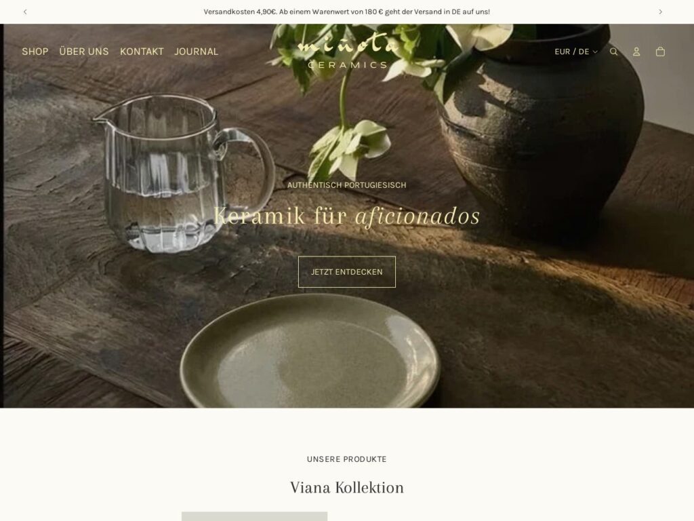Click the JETZT ENTDECKEN button

pyautogui.click(x=346, y=271)
